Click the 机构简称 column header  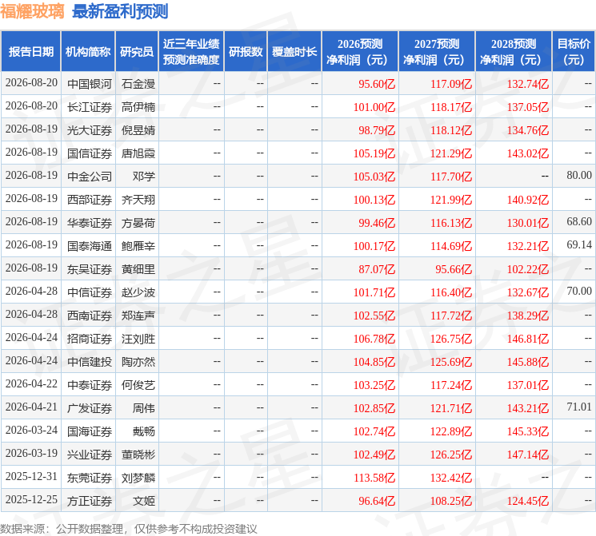(x=88, y=51)
